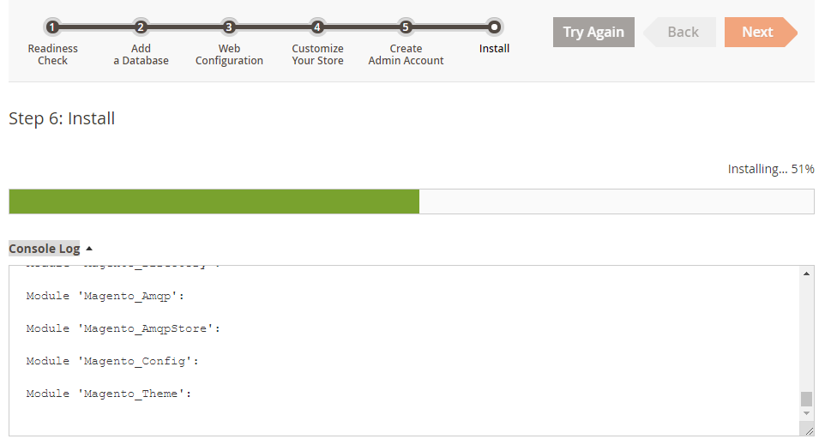Click the console scrollbar up arrow

coord(806,274)
